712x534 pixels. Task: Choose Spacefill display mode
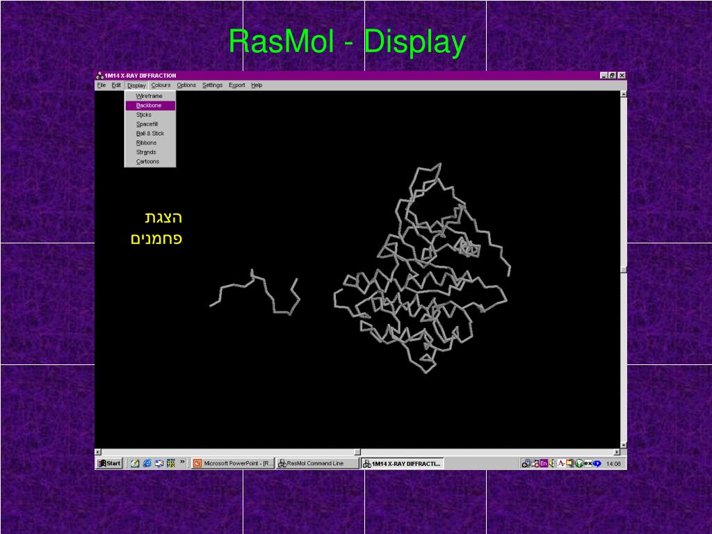tap(150, 124)
